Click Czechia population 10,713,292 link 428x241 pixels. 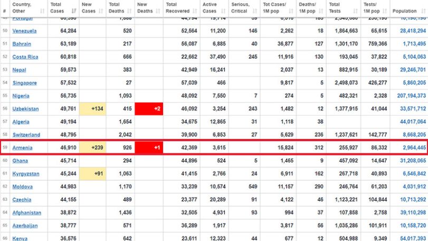(413, 199)
